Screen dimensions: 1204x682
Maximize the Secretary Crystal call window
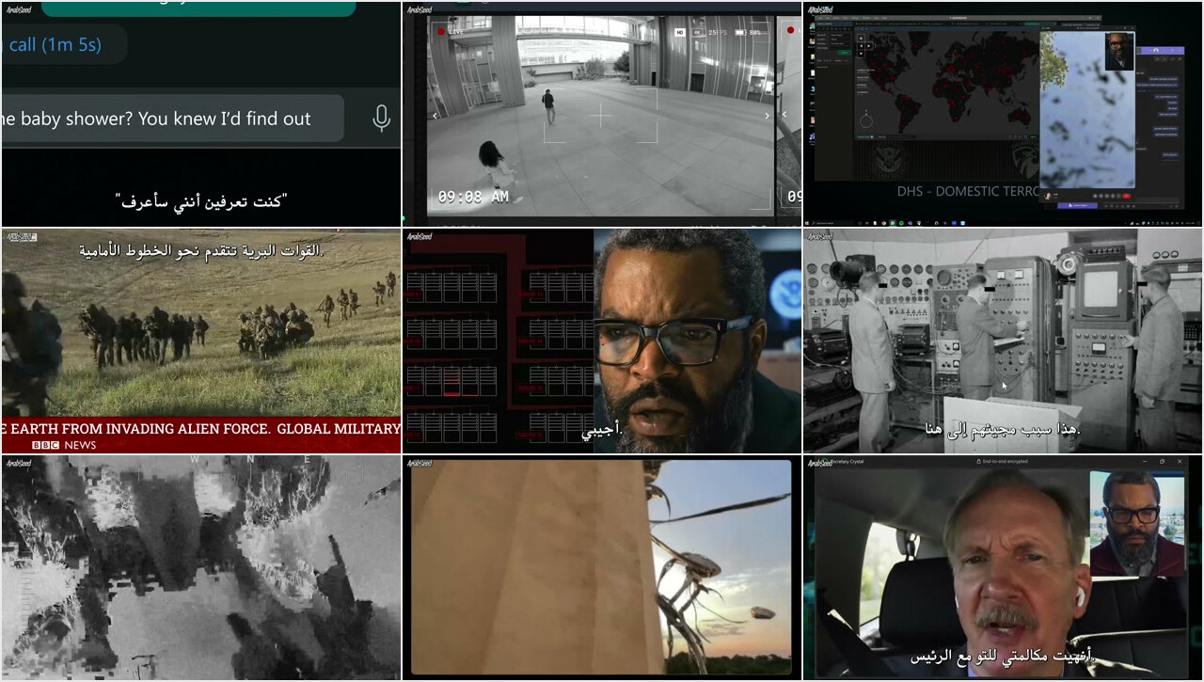pos(1162,462)
